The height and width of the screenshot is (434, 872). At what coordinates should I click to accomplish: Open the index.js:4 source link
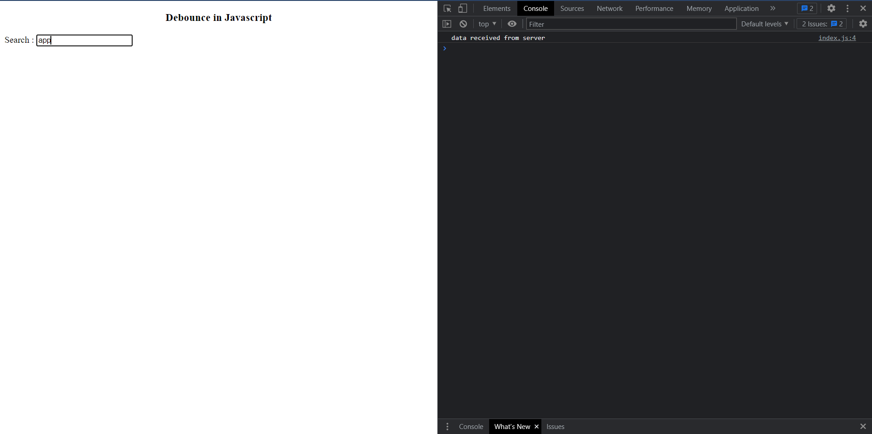click(837, 38)
